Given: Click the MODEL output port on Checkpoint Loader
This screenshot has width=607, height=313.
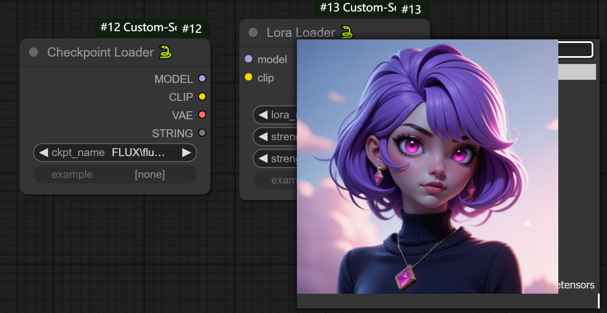Looking at the screenshot, I should tap(202, 79).
